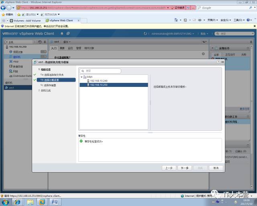Click the wizard help question icon

pyautogui.click(x=218, y=62)
